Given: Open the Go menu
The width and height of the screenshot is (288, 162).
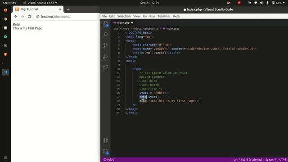Looking at the screenshot, I should (145, 16).
